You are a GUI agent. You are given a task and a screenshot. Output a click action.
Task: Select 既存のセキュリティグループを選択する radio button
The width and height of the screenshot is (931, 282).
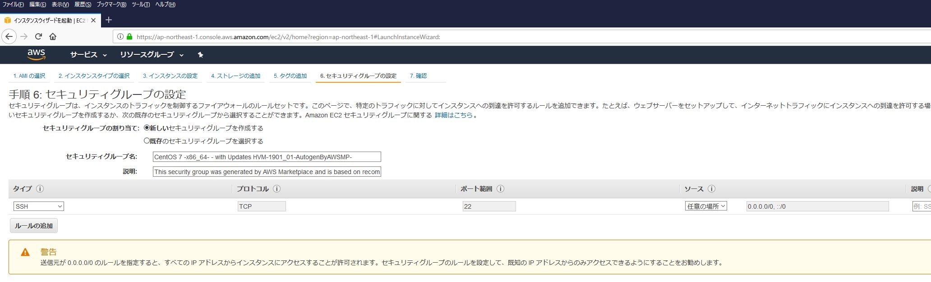(x=147, y=141)
